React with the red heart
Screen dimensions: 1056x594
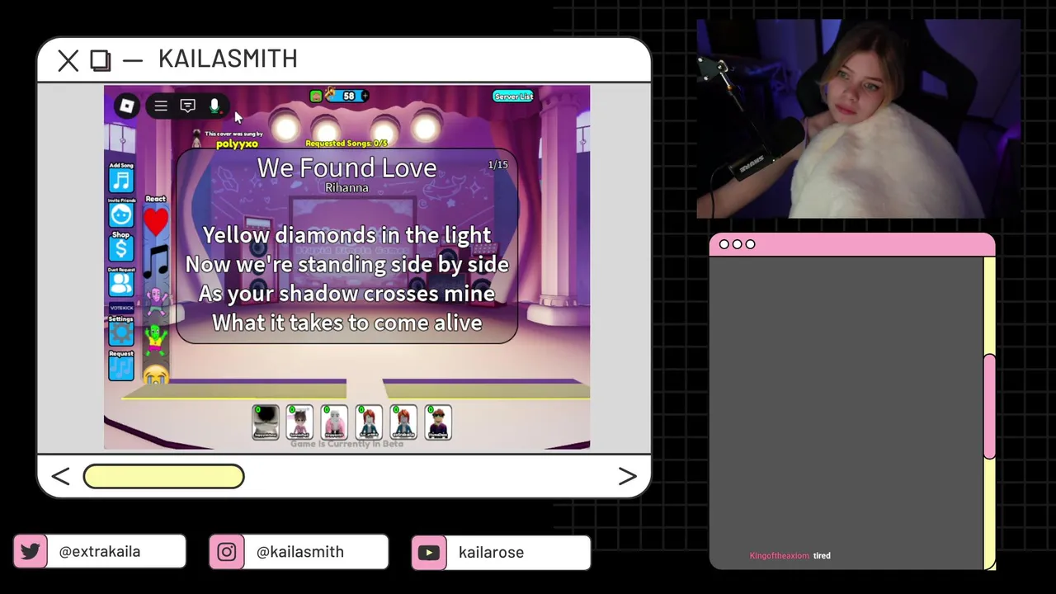(x=156, y=221)
